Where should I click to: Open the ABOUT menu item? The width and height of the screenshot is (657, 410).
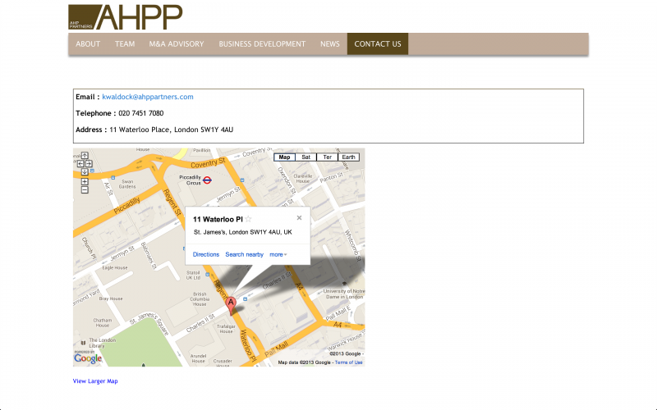click(88, 44)
